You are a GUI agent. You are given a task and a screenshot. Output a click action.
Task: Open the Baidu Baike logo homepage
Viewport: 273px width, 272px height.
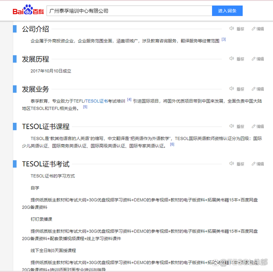coord(28,10)
